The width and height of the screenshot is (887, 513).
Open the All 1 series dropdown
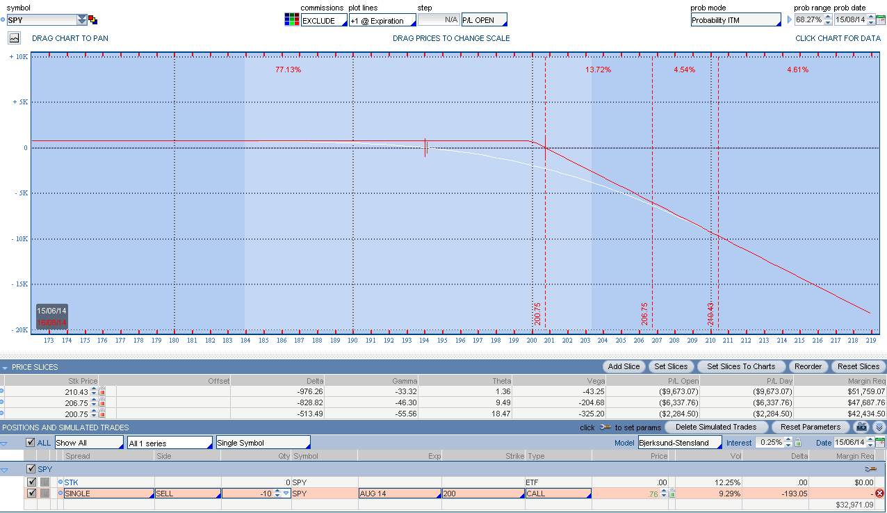click(x=170, y=443)
